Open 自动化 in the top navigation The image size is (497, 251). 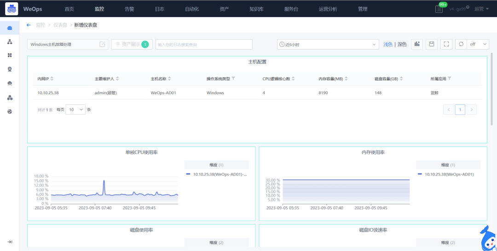(192, 9)
